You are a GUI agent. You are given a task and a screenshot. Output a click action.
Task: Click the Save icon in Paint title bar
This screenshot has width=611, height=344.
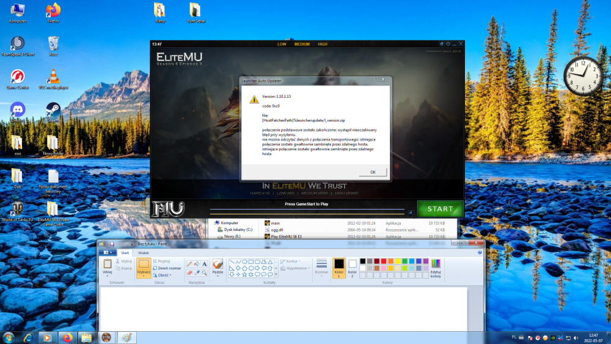pos(112,244)
